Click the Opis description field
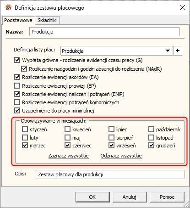 [x=110, y=174]
